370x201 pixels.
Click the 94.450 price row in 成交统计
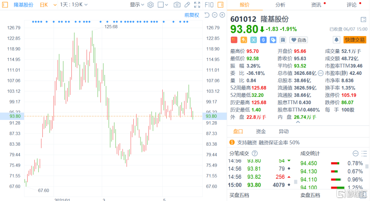332,163
